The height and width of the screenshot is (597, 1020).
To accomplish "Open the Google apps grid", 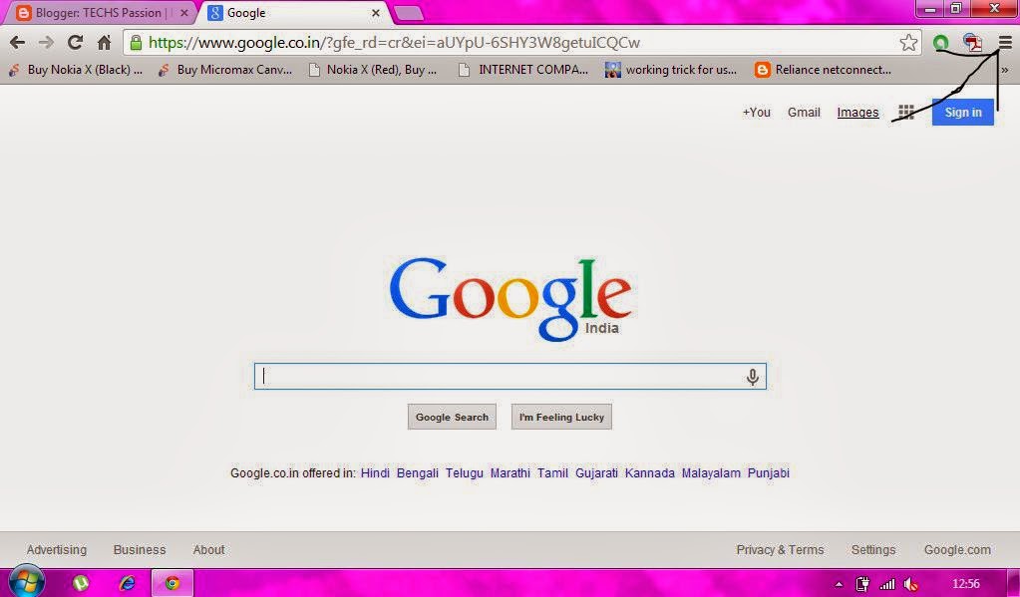I will pos(905,112).
